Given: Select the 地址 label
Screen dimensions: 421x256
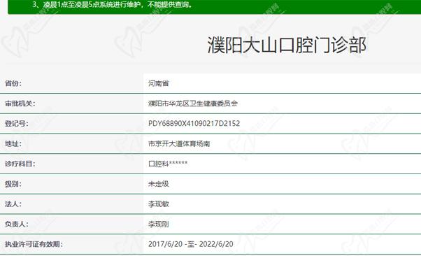Looking at the screenshot, I should (x=13, y=143).
